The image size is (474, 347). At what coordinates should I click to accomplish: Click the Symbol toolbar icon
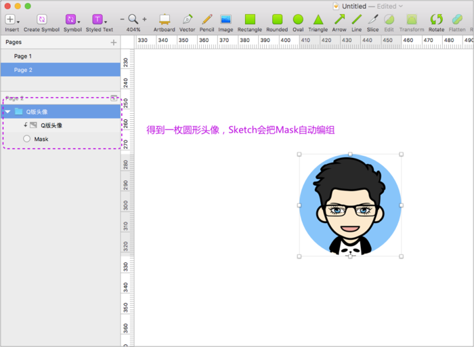(70, 20)
